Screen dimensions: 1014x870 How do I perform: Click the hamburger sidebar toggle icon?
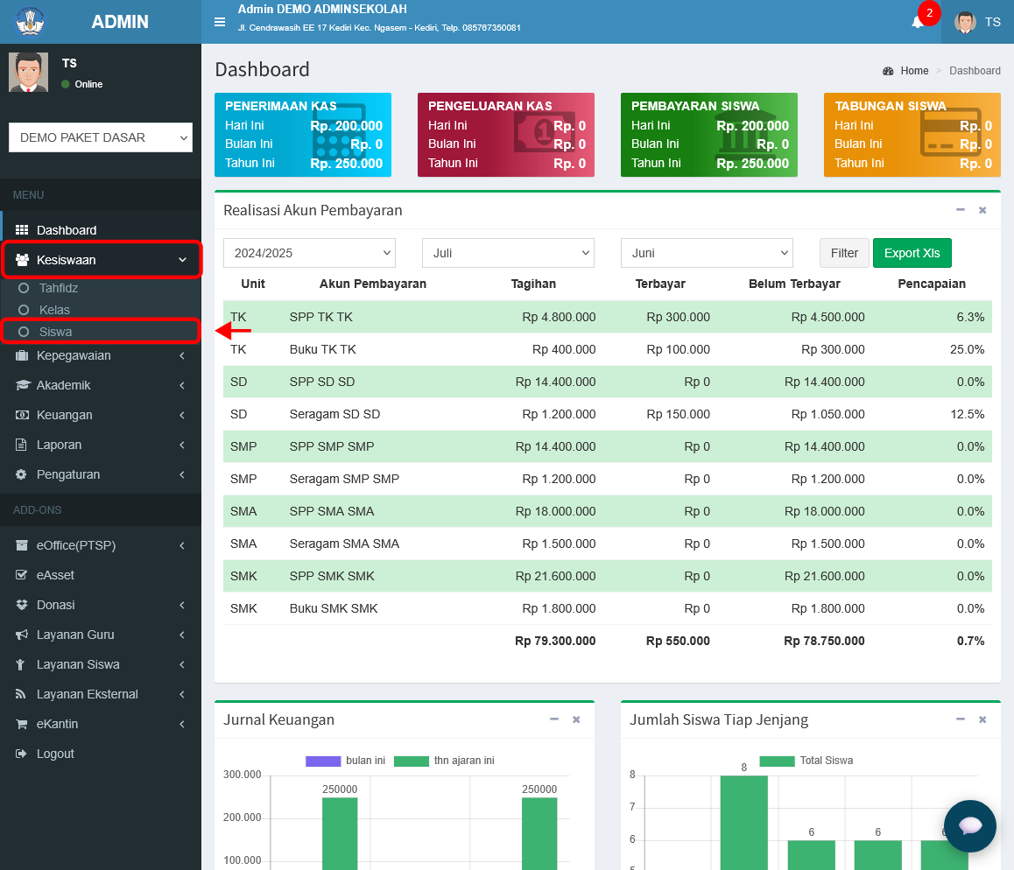point(220,22)
